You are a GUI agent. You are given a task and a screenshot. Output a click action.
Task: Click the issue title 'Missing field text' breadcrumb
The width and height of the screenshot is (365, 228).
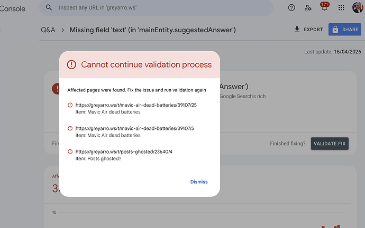153,30
